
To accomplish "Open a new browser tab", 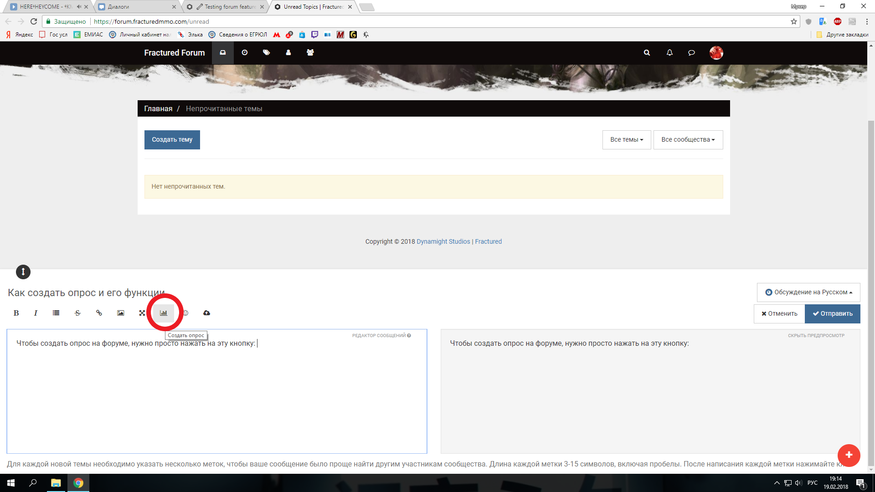I will point(367,7).
